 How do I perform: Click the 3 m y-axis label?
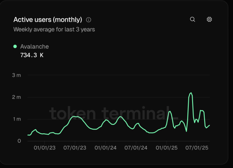pyautogui.click(x=17, y=75)
